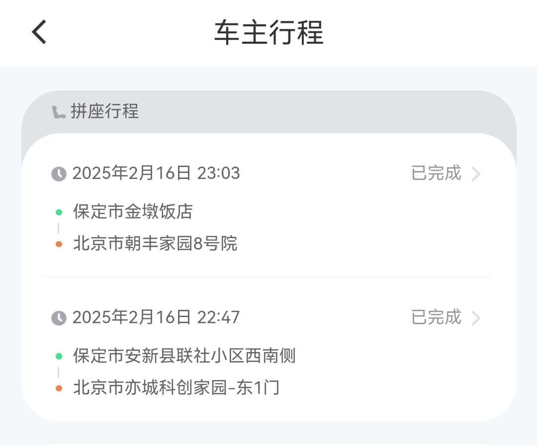Tap the orange destination dot for 亦城科创家园-东1门
Image resolution: width=537 pixels, height=445 pixels.
tap(59, 388)
